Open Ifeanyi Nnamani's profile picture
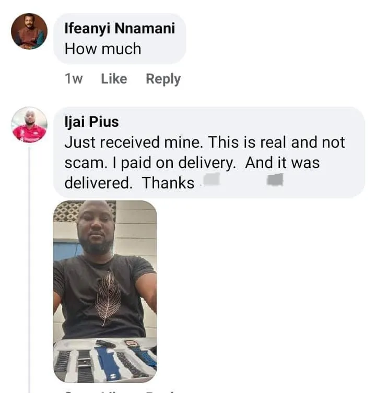376x393 pixels. (x=29, y=31)
